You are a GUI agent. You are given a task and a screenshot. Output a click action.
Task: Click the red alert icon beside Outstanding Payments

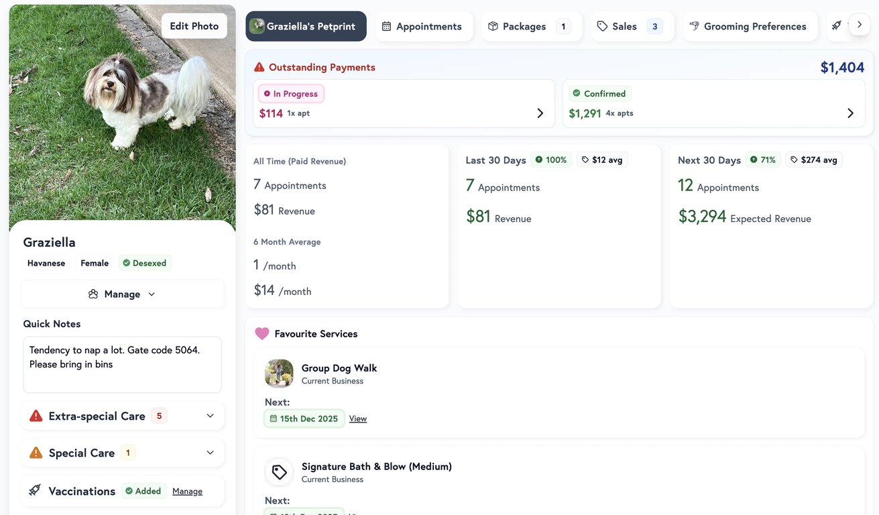259,66
